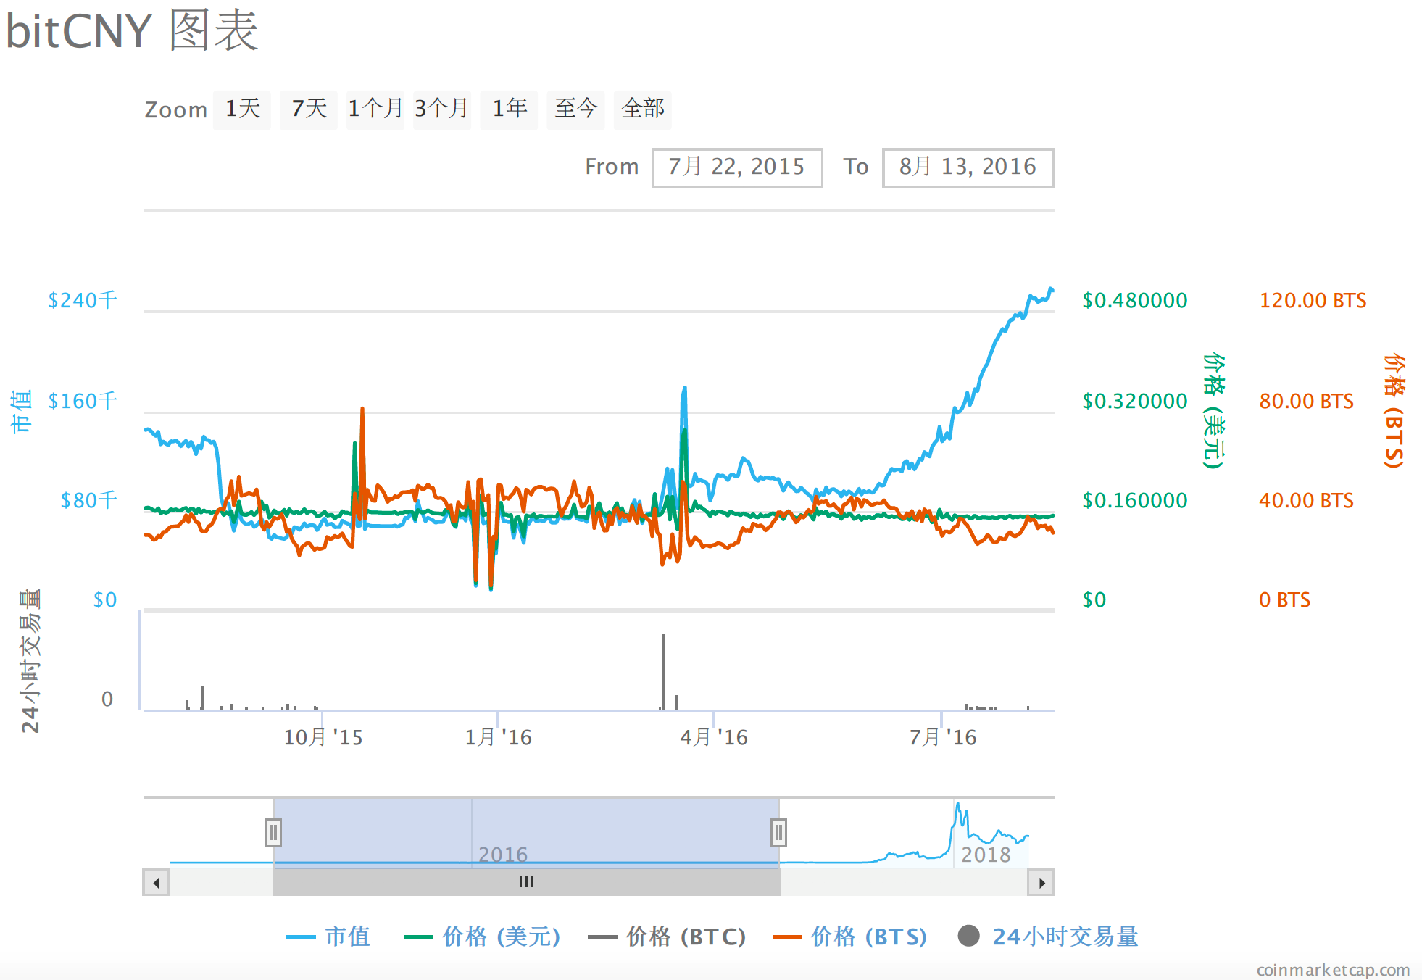Click the From date input field
Screen dimensions: 1422x980
coord(736,167)
